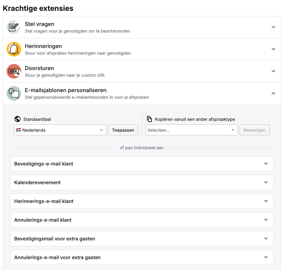This screenshot has height=270, width=284.
Task: Open the Selecteer afspraaktype dropdown
Action: pyautogui.click(x=191, y=130)
